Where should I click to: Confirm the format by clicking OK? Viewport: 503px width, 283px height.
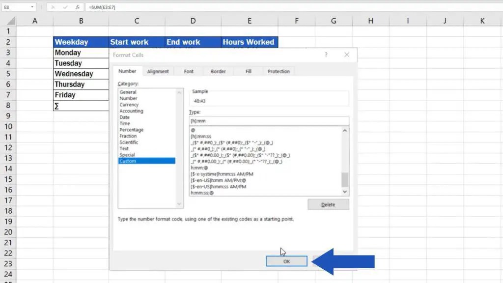coord(286,261)
